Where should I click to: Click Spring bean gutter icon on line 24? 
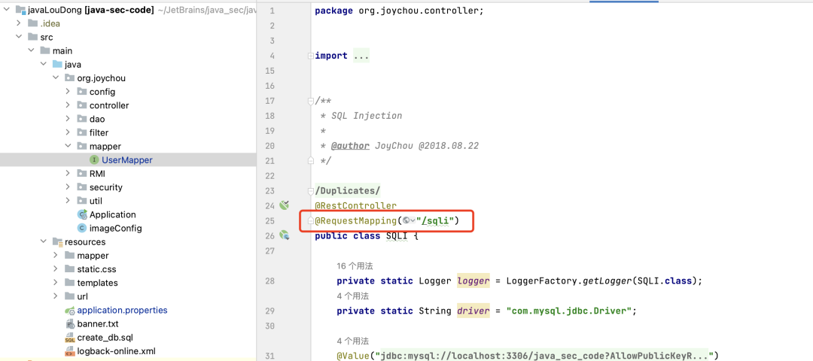click(x=284, y=205)
